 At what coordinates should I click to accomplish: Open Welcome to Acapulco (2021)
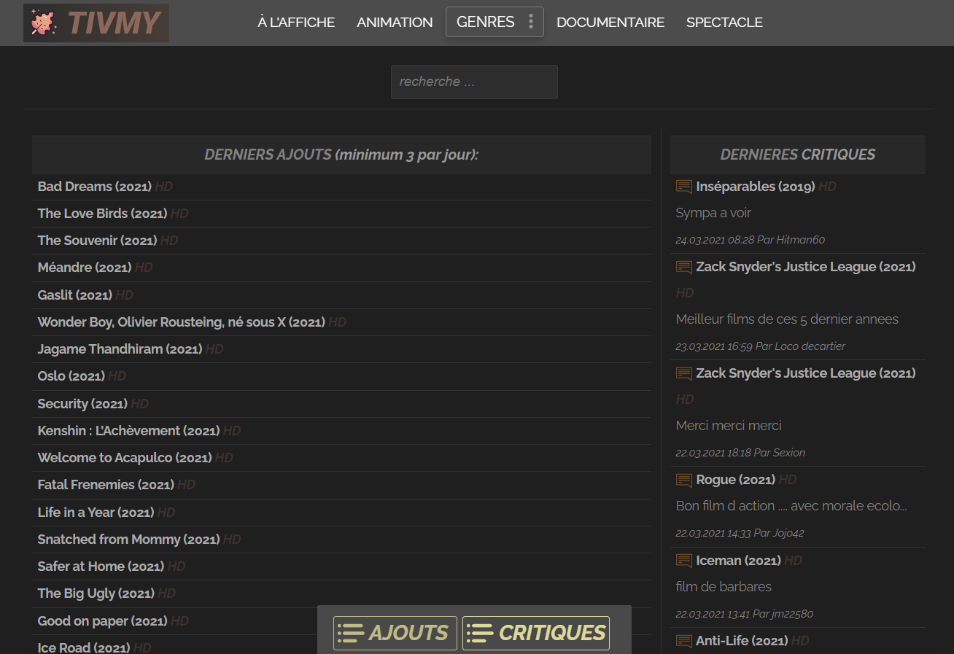tap(125, 458)
